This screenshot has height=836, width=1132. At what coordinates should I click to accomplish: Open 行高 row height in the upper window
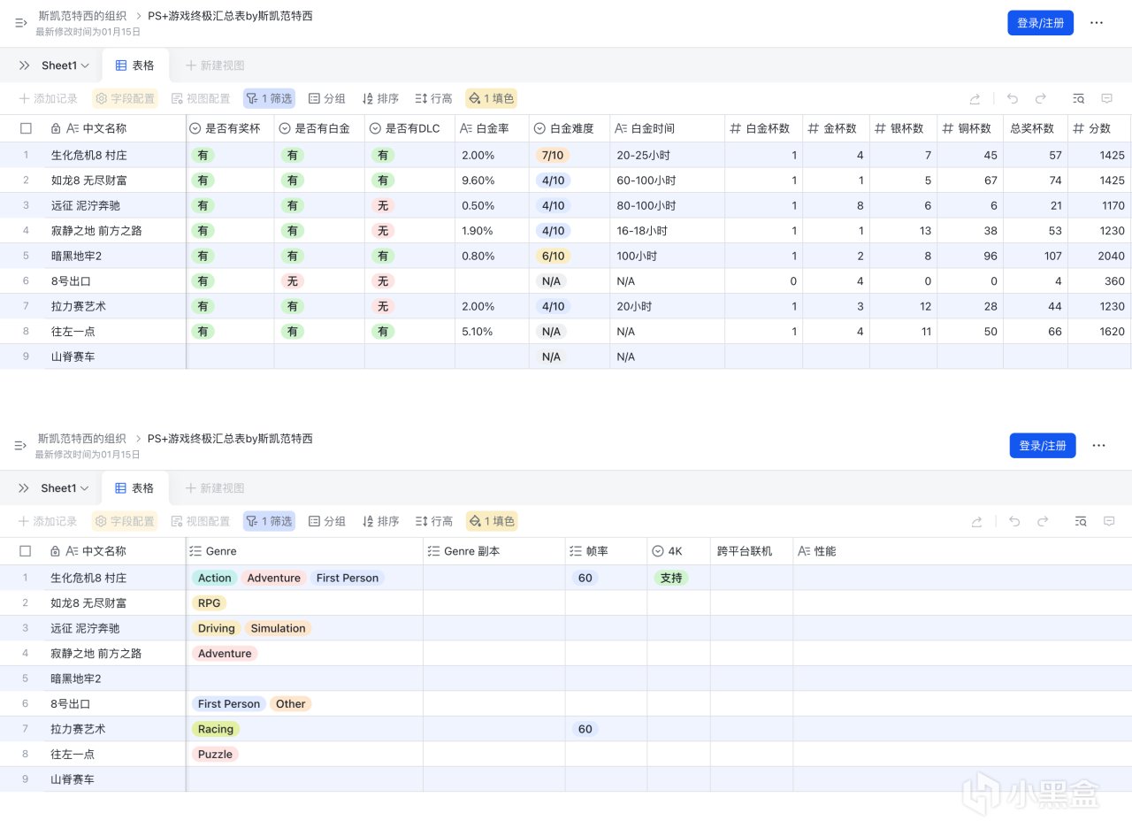pos(434,99)
